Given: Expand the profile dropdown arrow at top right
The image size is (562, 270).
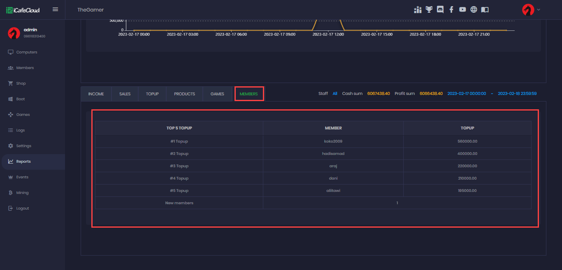Looking at the screenshot, I should point(539,9).
